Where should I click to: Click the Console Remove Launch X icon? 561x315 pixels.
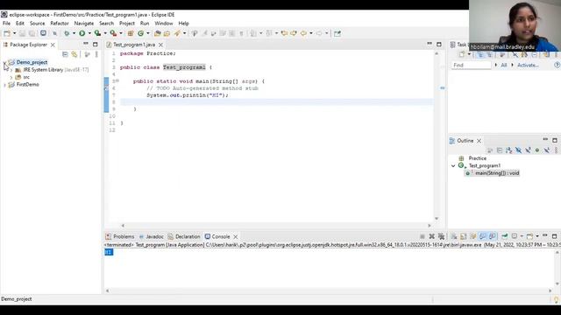tap(432, 236)
